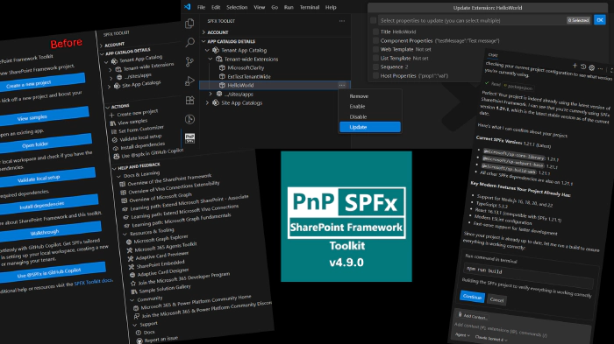Click the Adaptive Card Previewer icon in Help tree
614x344 pixels.
(131, 259)
